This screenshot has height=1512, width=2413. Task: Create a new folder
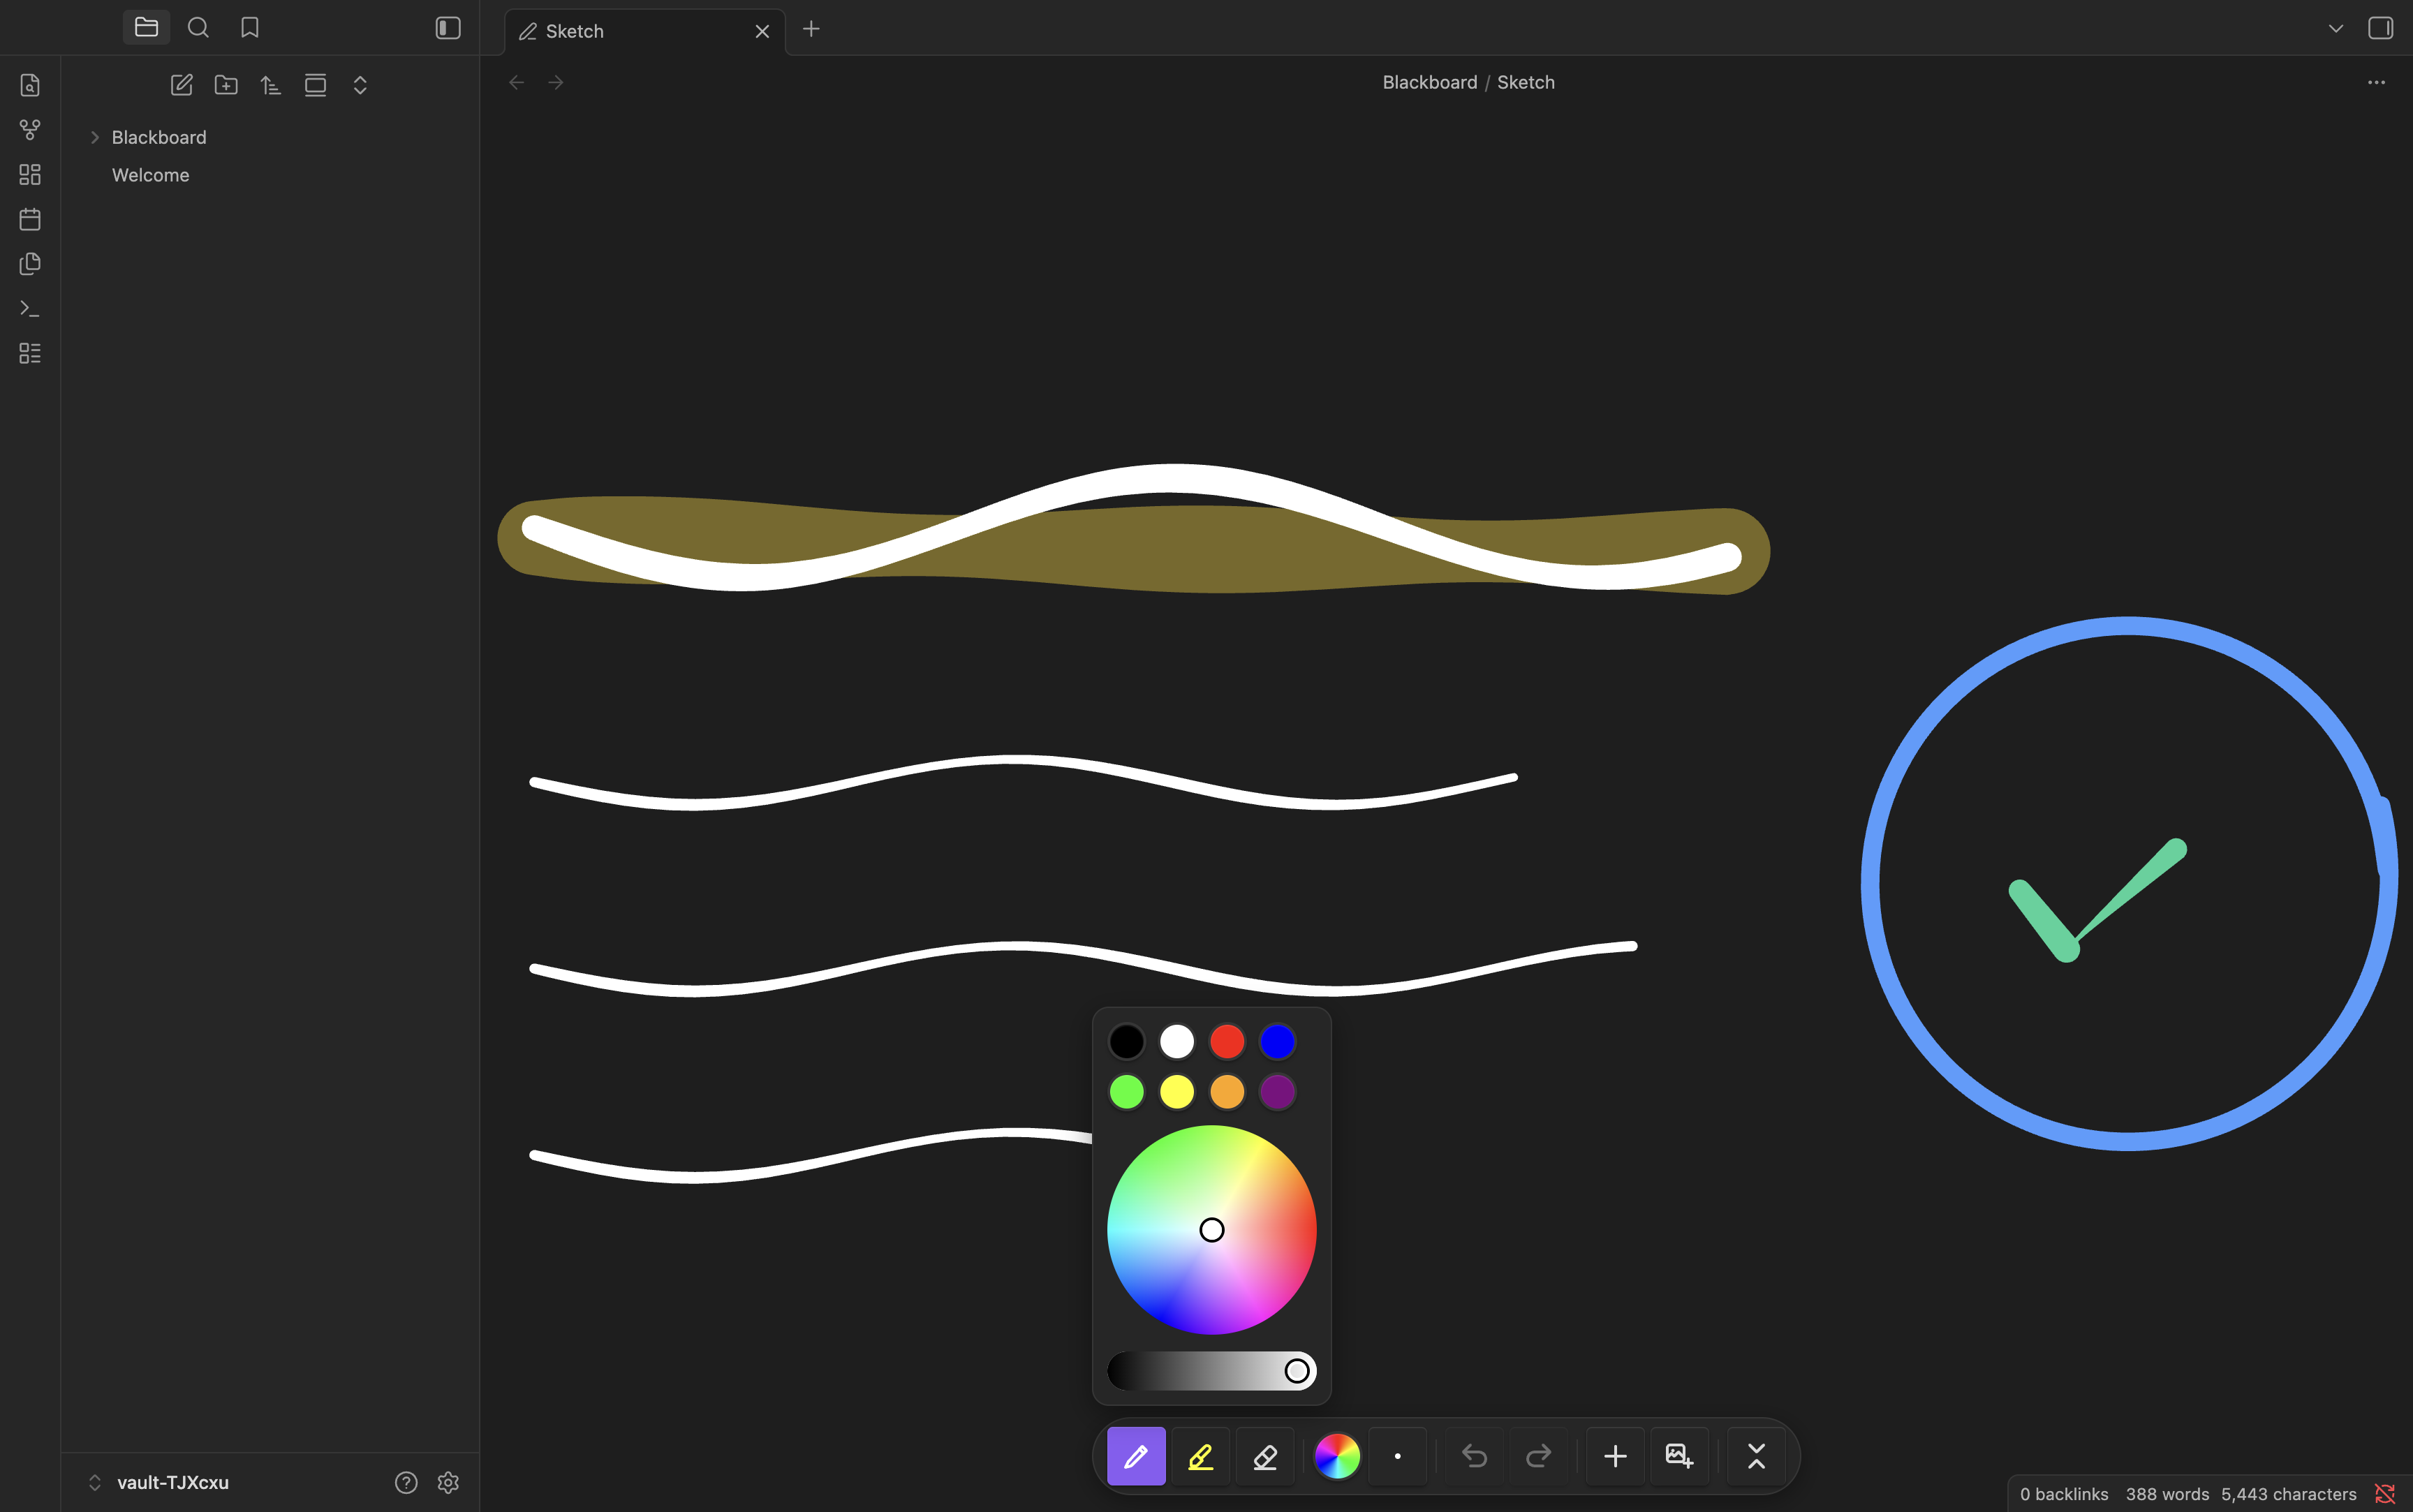pyautogui.click(x=226, y=85)
